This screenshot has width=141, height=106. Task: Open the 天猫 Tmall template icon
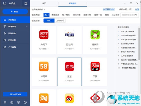pos(95,66)
